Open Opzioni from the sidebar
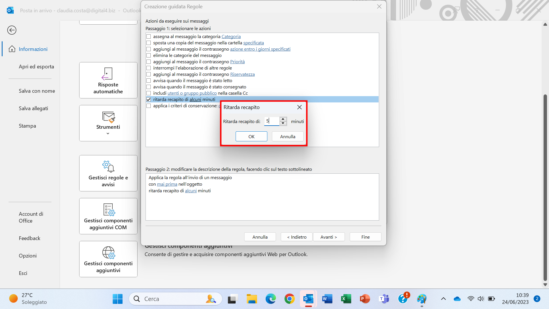Image resolution: width=549 pixels, height=309 pixels. 28,255
